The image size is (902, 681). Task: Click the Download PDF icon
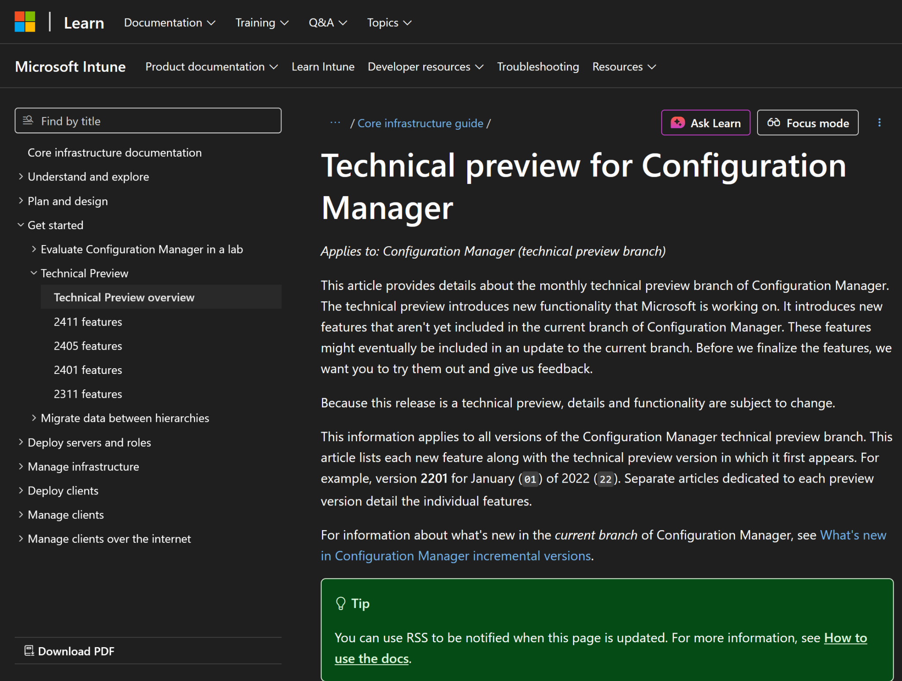point(29,651)
